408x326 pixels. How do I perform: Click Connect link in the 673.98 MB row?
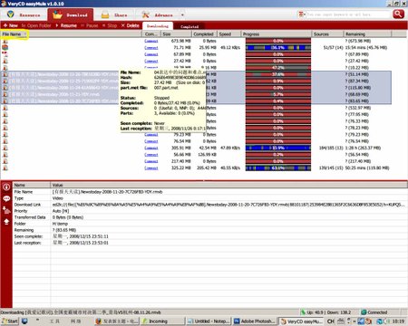click(151, 41)
